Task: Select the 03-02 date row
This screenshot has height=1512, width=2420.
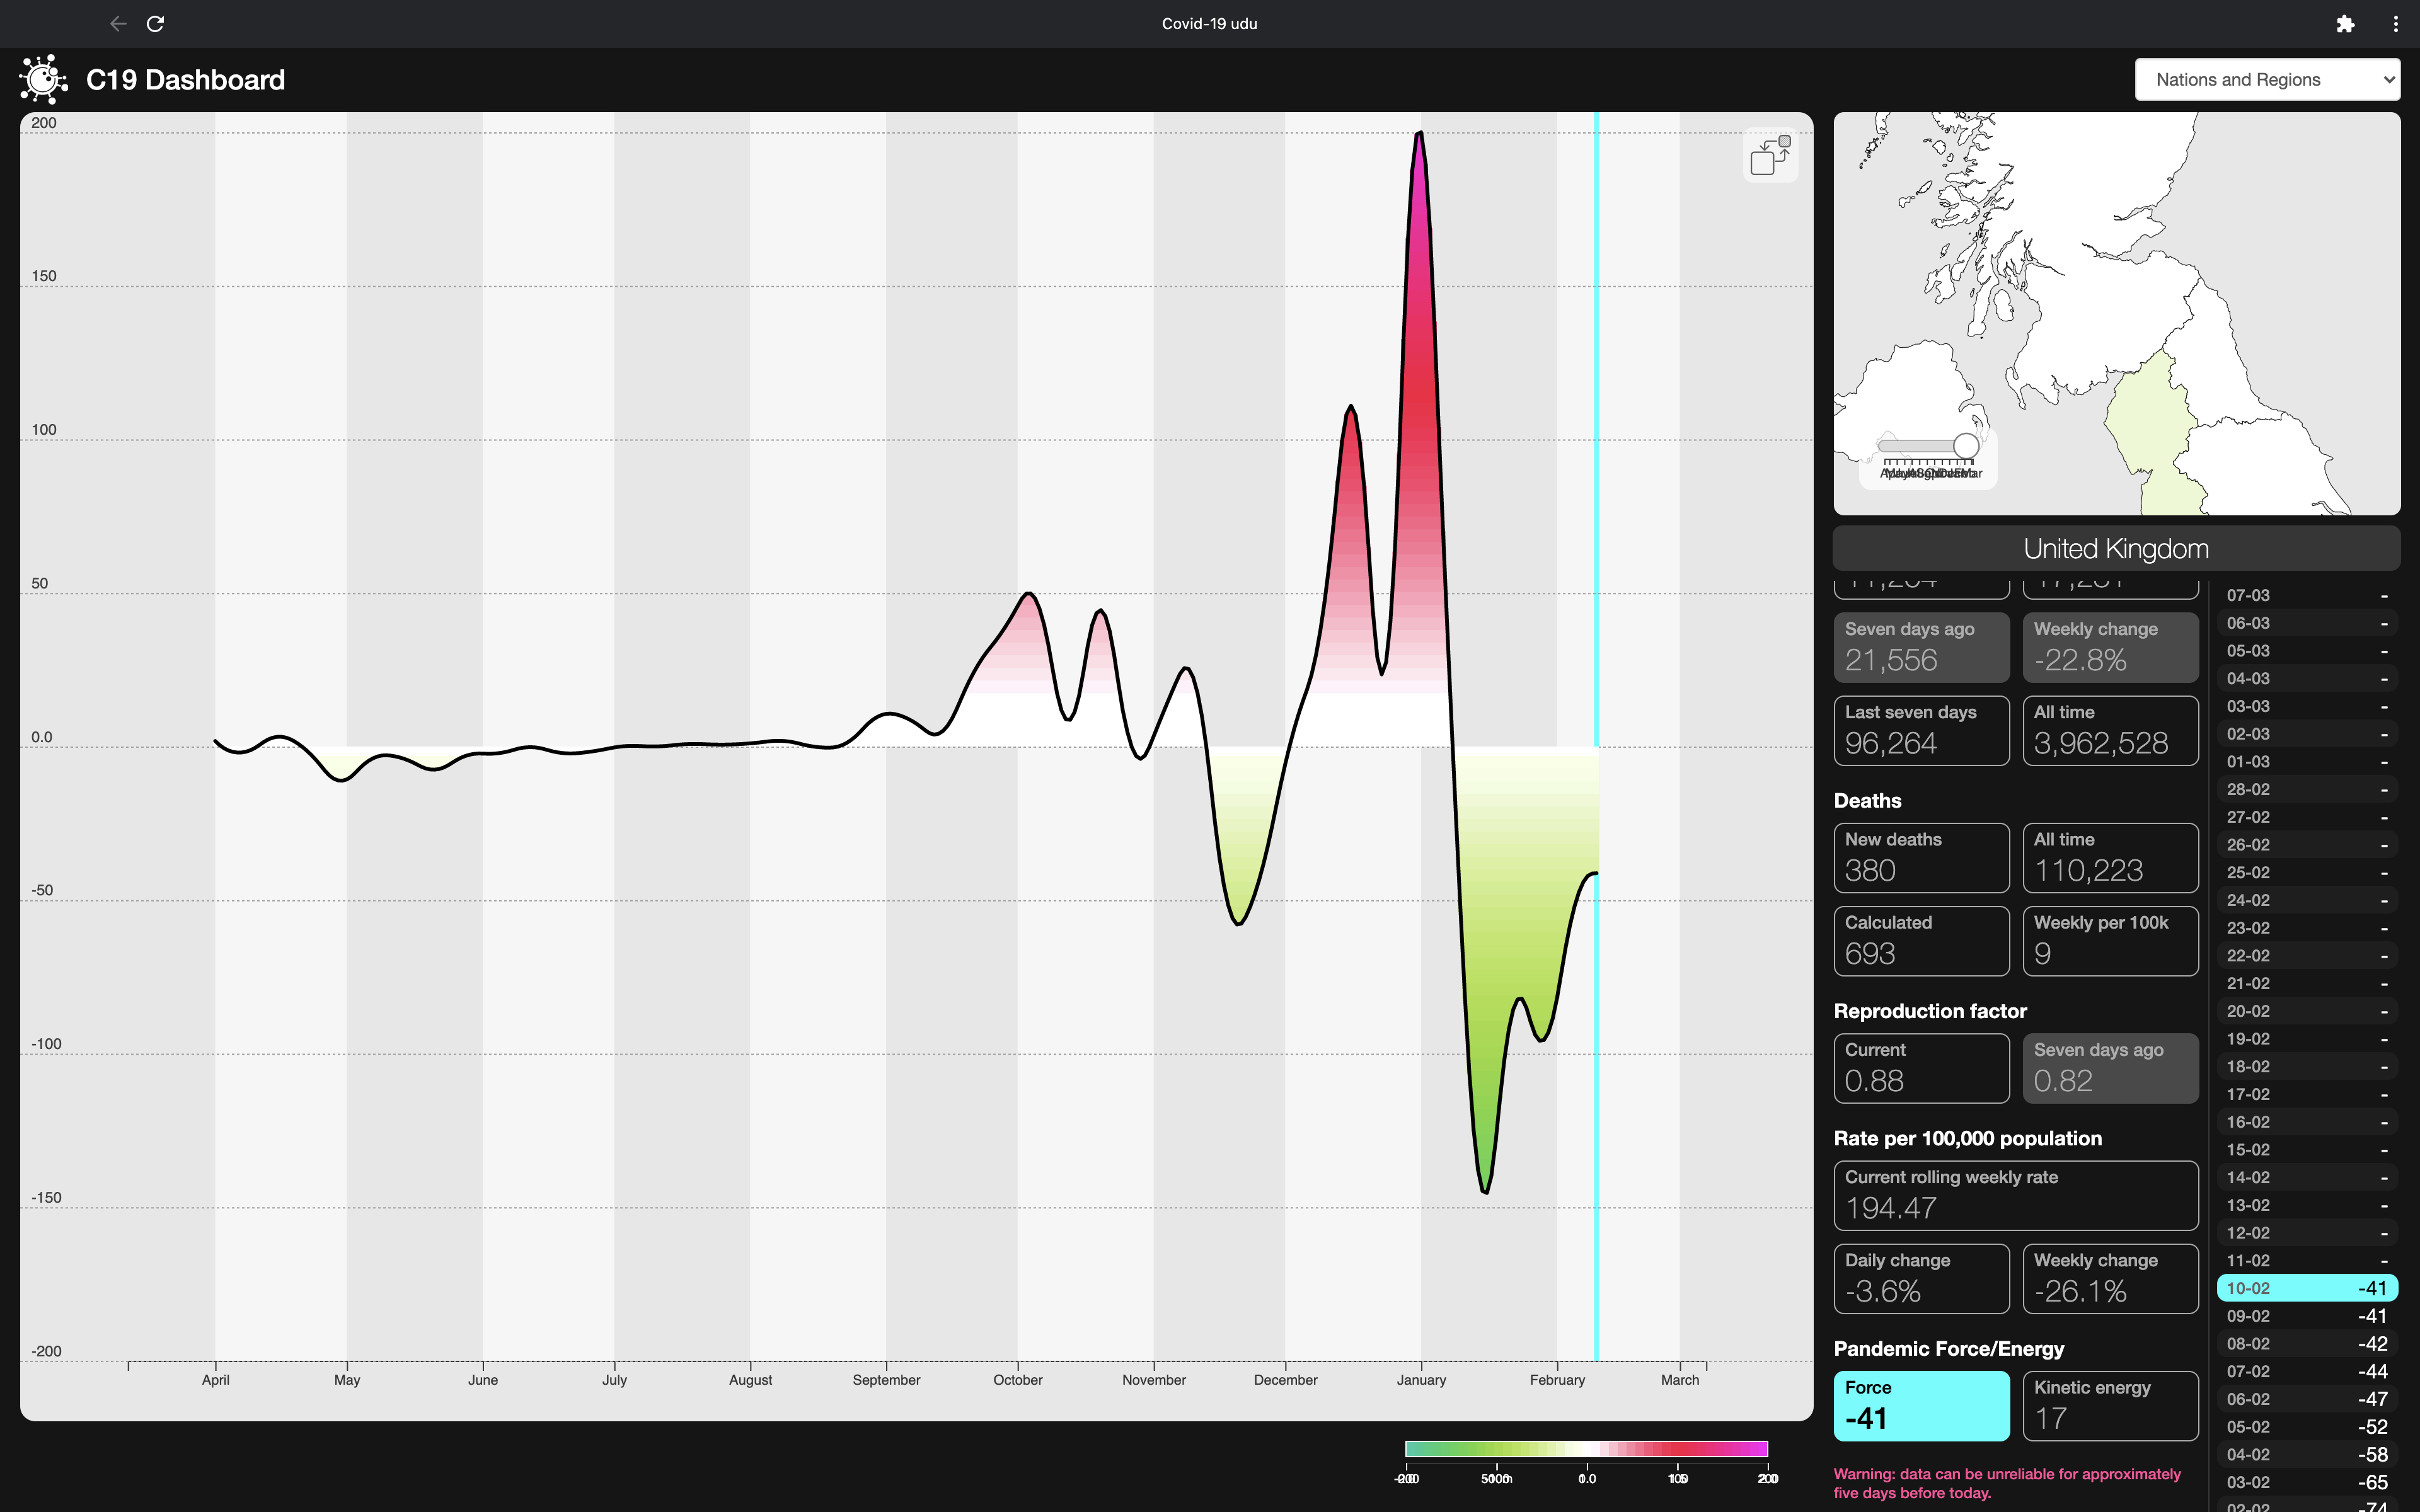Action: pyautogui.click(x=2307, y=1483)
